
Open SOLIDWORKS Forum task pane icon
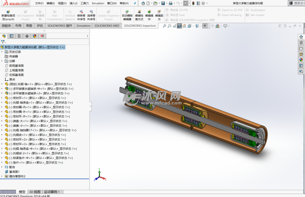301,72
